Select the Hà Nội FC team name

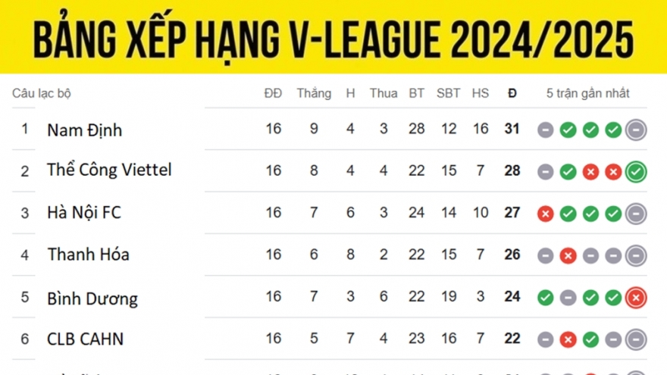click(83, 213)
